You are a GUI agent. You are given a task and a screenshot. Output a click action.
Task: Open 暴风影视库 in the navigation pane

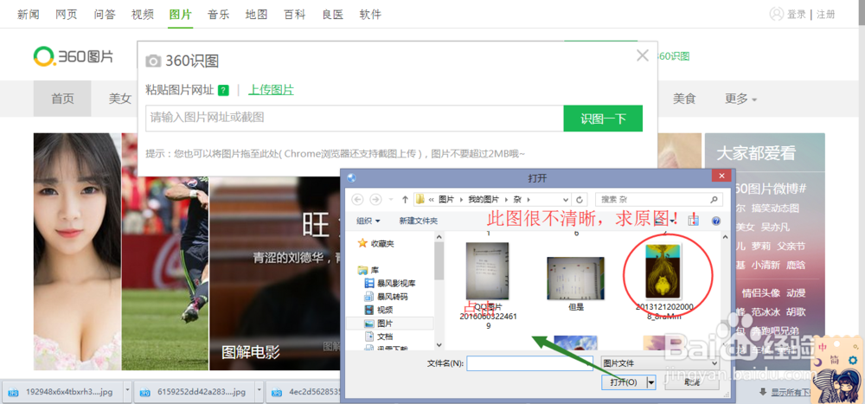(390, 283)
